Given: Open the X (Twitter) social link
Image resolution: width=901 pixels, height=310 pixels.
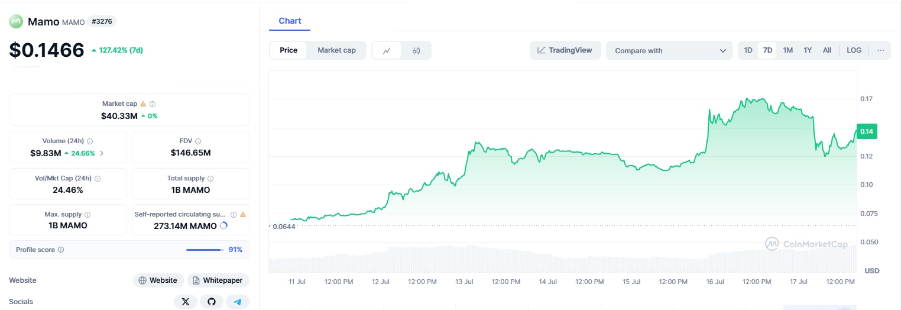Looking at the screenshot, I should (x=186, y=302).
